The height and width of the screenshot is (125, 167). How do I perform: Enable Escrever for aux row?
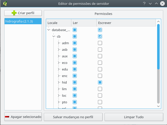(100, 56)
